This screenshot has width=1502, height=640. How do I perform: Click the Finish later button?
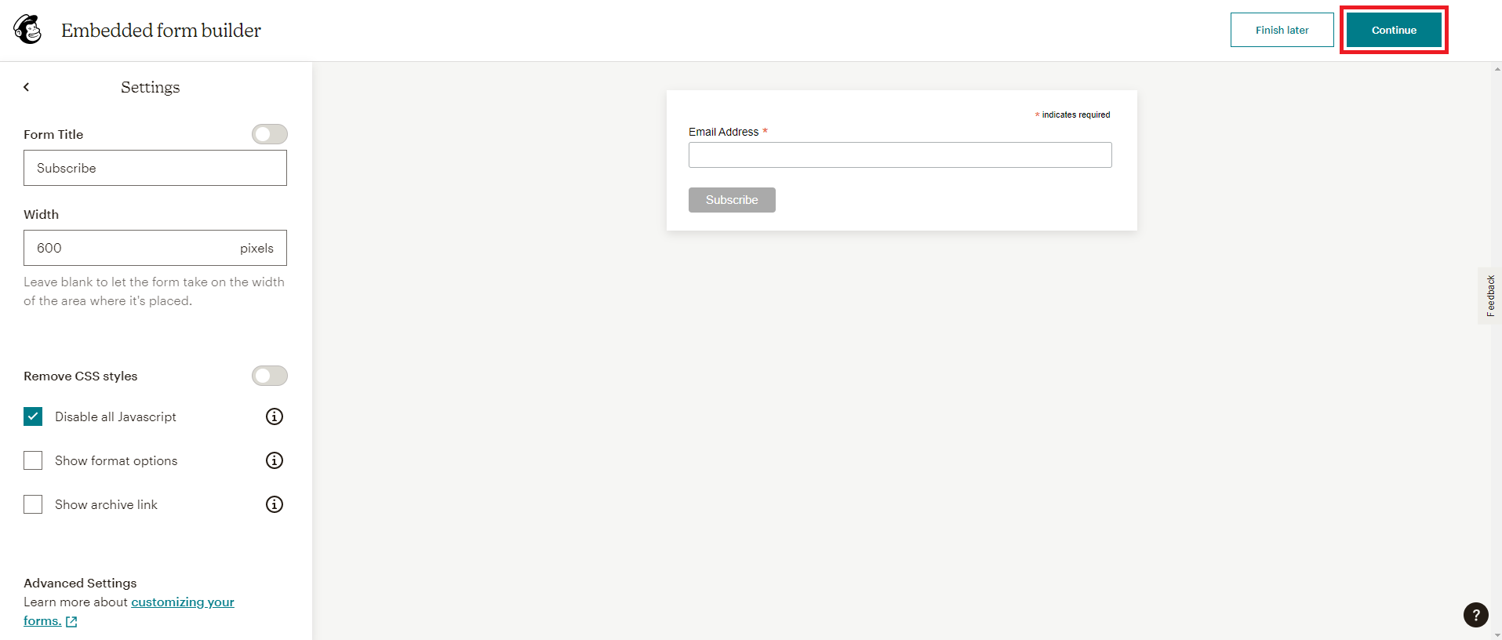tap(1282, 30)
